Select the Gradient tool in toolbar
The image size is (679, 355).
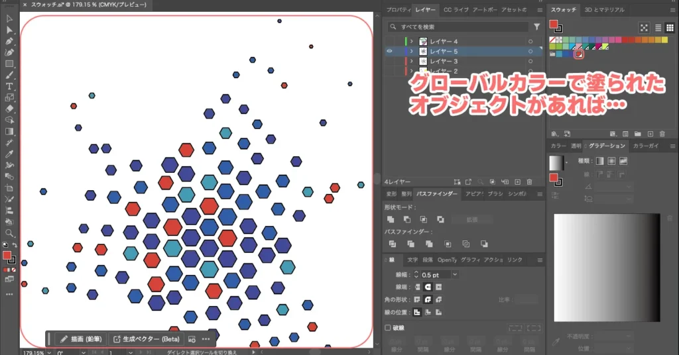[9, 131]
